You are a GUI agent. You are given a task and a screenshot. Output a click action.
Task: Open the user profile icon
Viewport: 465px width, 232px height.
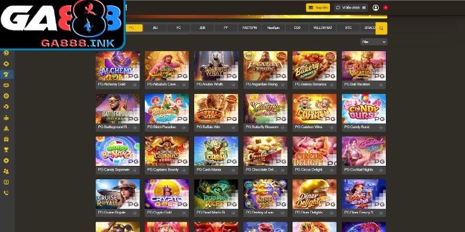pos(375,8)
